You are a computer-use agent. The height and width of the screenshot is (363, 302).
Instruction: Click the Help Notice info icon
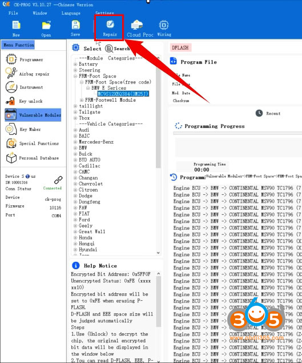[75, 265]
